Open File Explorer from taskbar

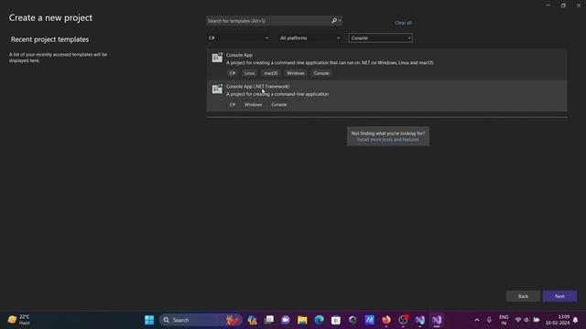(x=302, y=320)
